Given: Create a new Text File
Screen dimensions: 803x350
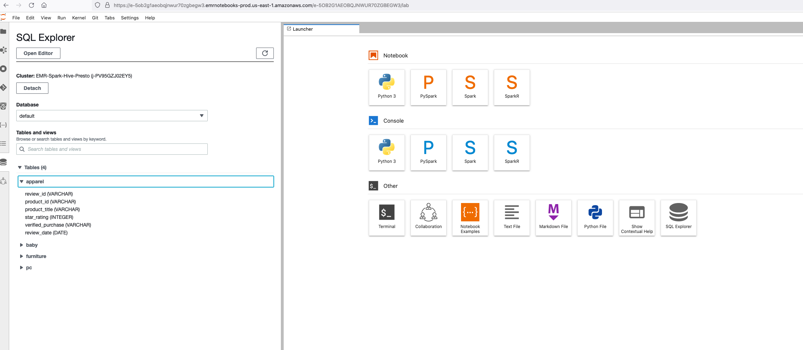Looking at the screenshot, I should (x=512, y=218).
